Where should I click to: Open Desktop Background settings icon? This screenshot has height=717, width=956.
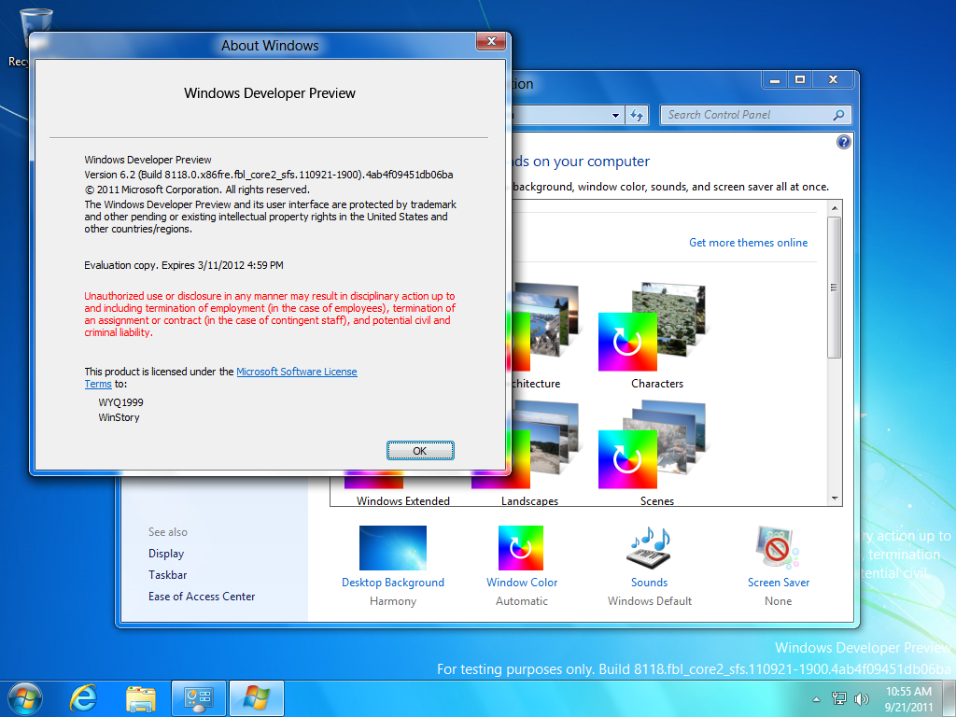(x=393, y=547)
